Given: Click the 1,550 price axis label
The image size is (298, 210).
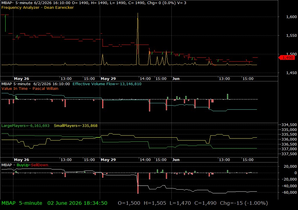Looking at the screenshot, I should point(291,36).
